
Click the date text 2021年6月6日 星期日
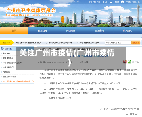[99, 2]
